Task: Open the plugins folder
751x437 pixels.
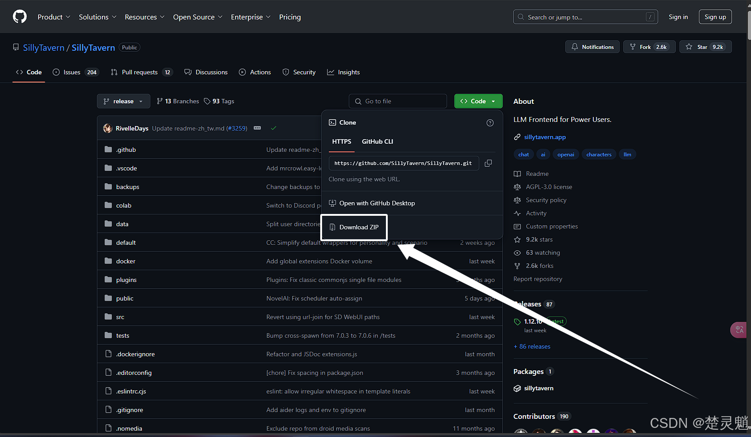Action: [x=126, y=280]
